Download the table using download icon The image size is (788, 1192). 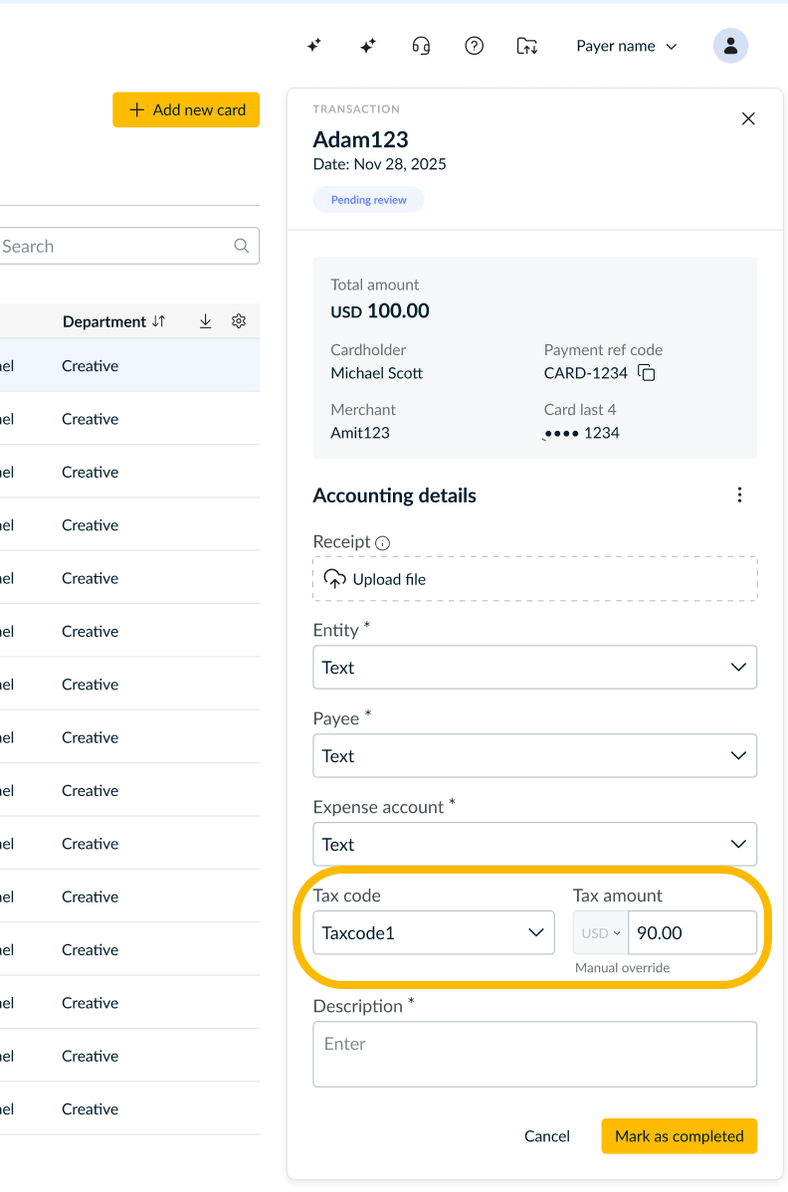tap(205, 321)
